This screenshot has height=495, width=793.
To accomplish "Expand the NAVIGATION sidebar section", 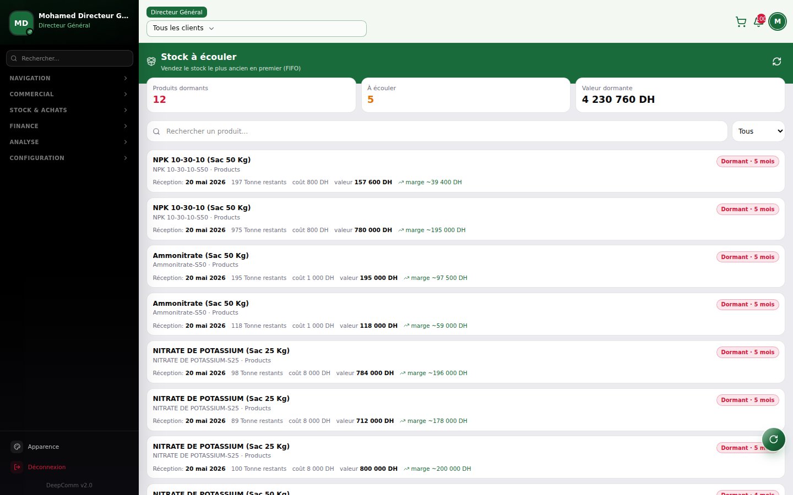I will point(69,78).
